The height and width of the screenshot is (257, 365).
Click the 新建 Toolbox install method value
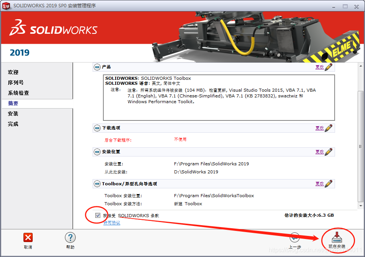(x=188, y=204)
